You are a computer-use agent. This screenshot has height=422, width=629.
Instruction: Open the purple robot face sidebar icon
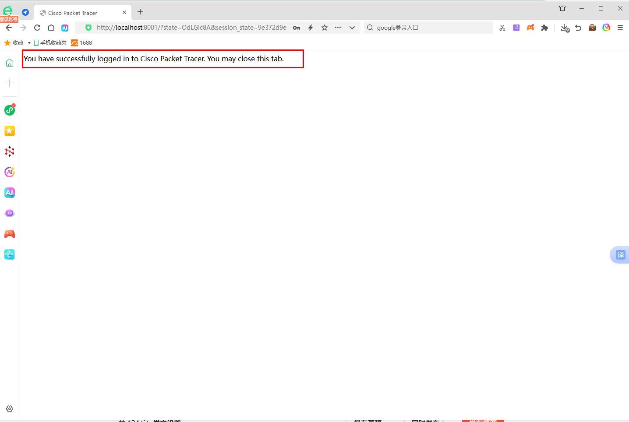click(10, 213)
